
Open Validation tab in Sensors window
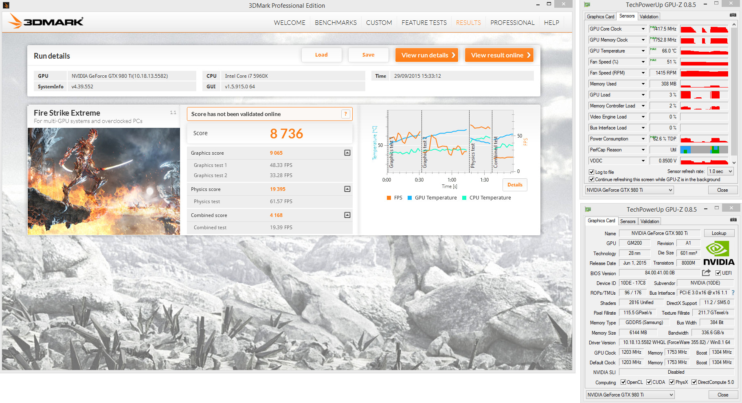point(649,17)
